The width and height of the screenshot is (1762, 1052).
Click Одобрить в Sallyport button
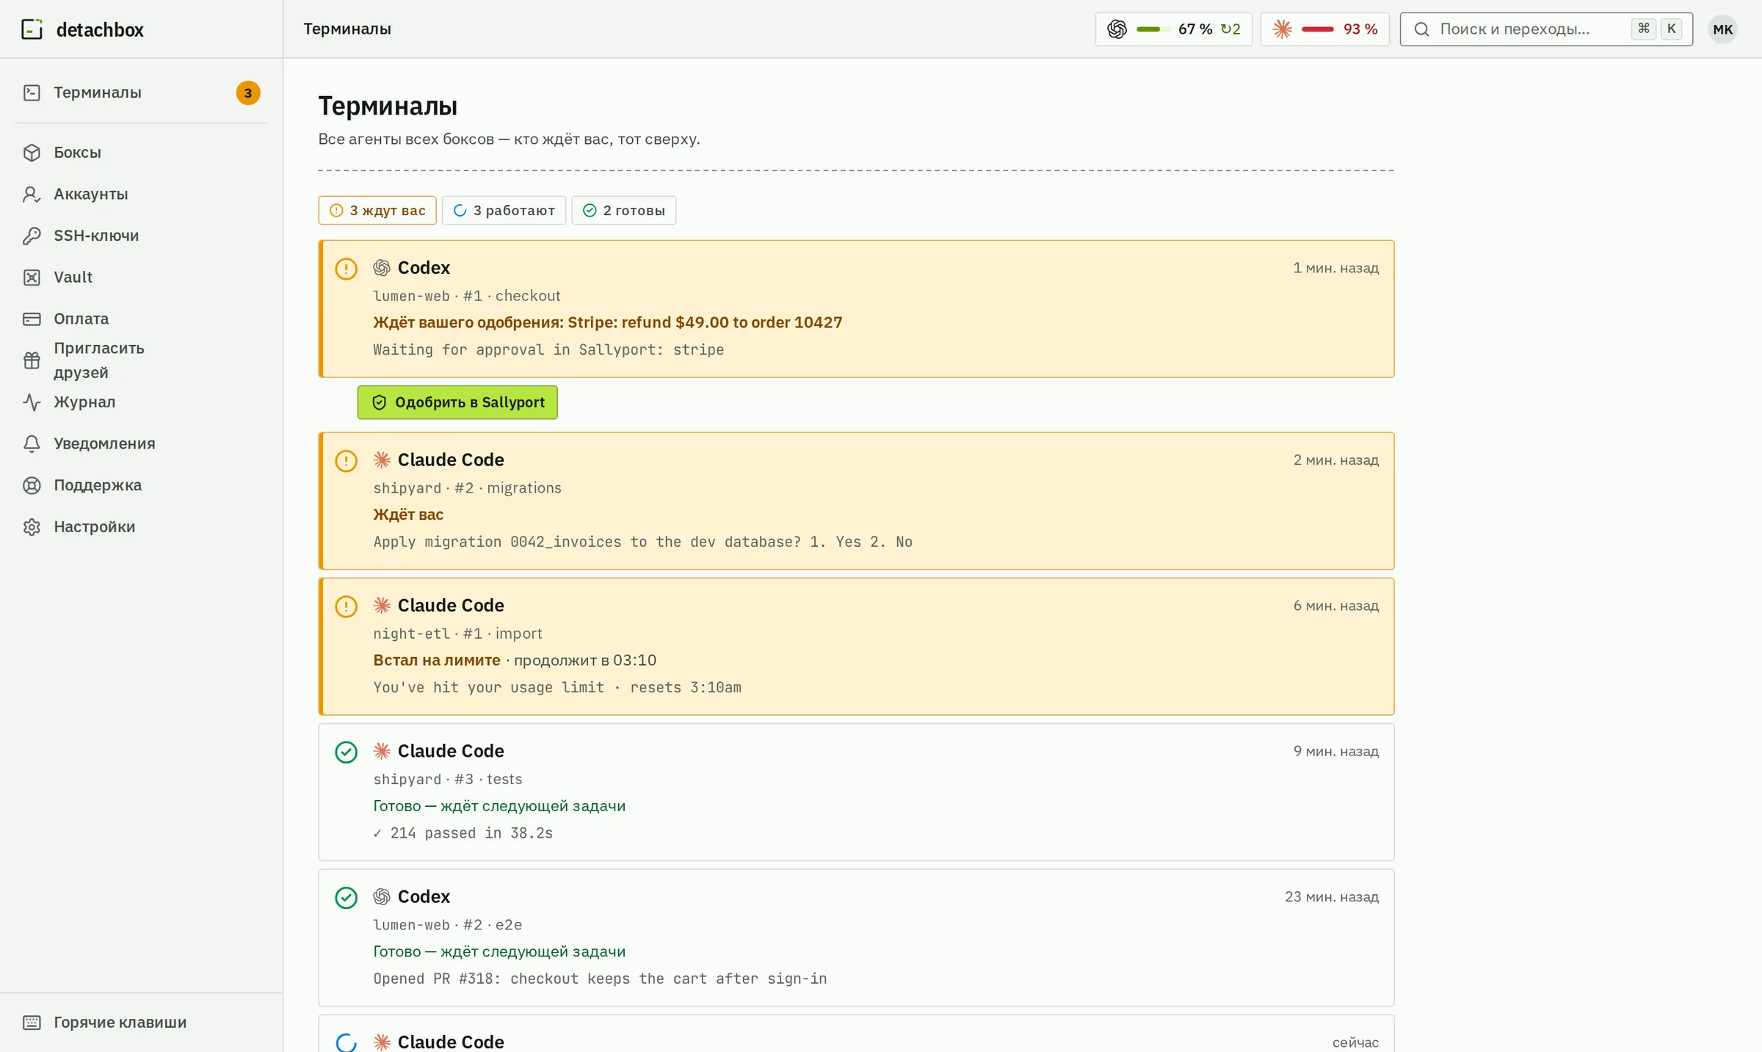click(457, 402)
